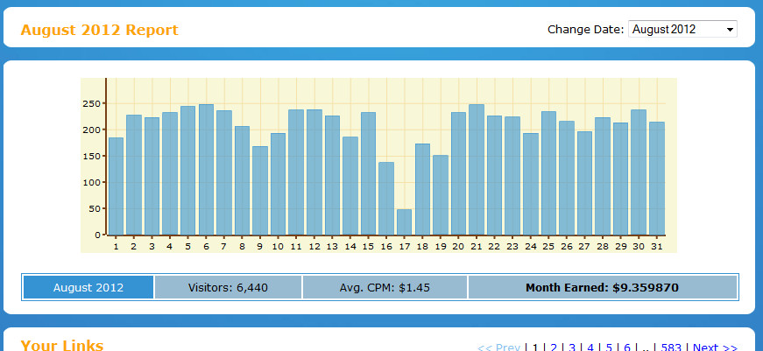Click the chart bar for day 17
The image size is (763, 351).
[404, 222]
